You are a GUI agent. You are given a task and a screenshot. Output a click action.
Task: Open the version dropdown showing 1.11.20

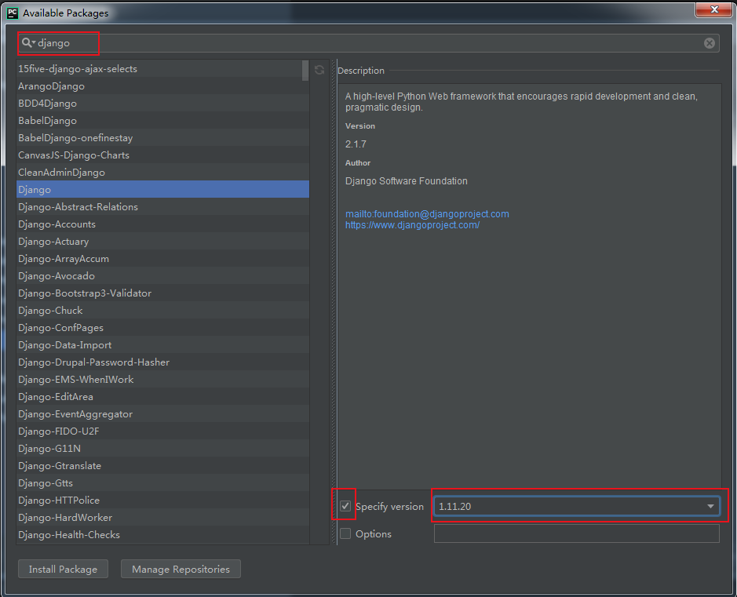coord(577,506)
